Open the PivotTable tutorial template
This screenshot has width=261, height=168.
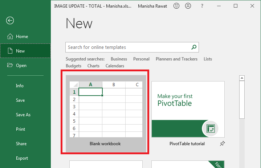pos(188,114)
